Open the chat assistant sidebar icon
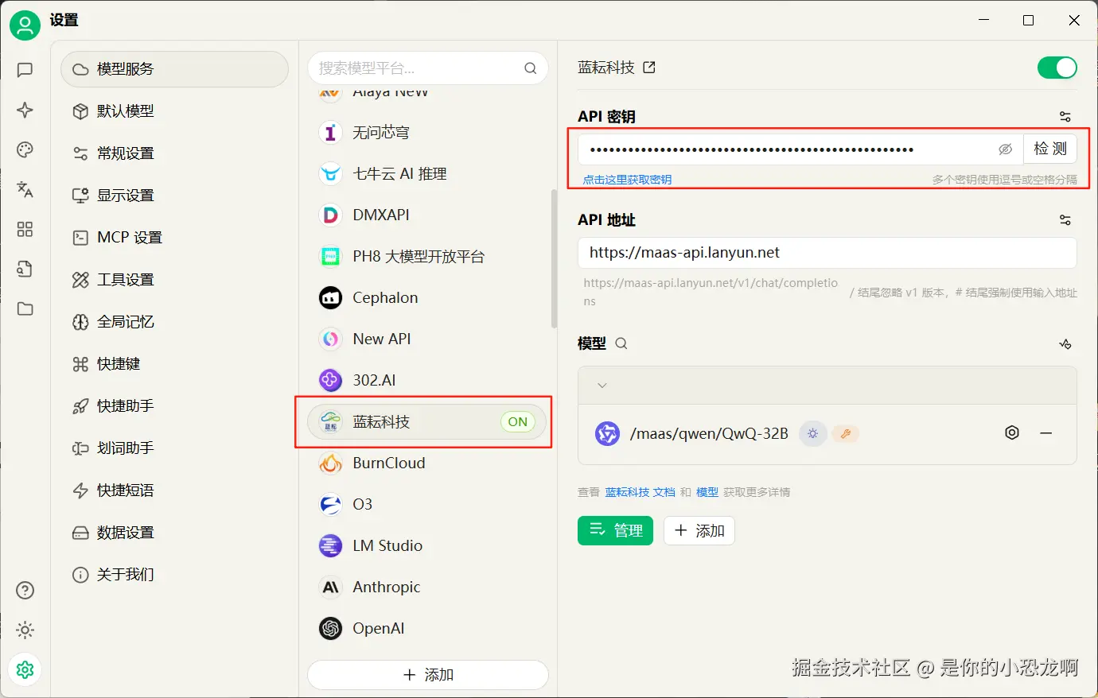This screenshot has height=698, width=1098. [25, 70]
